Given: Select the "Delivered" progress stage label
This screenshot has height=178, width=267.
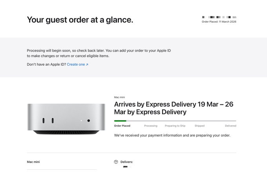Looking at the screenshot, I should pyautogui.click(x=230, y=126).
